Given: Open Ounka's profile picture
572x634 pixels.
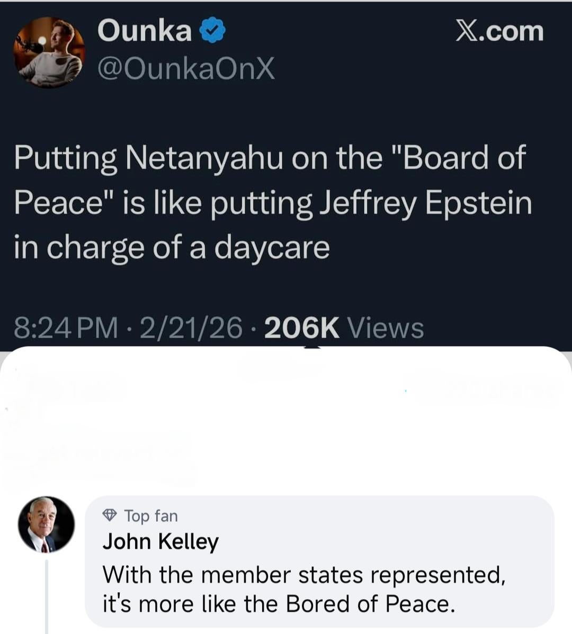Looking at the screenshot, I should point(49,52).
